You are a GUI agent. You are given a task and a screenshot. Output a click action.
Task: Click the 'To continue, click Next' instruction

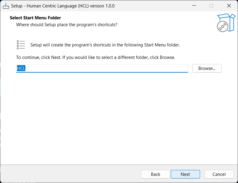point(96,57)
